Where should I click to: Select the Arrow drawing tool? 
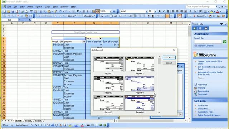[36, 125]
